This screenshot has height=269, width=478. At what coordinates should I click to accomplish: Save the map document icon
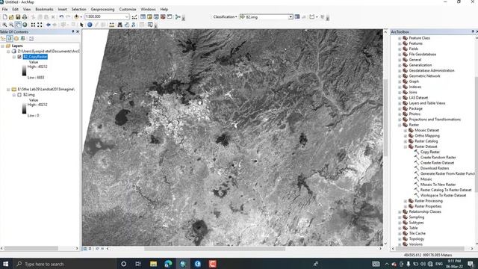(x=18, y=16)
